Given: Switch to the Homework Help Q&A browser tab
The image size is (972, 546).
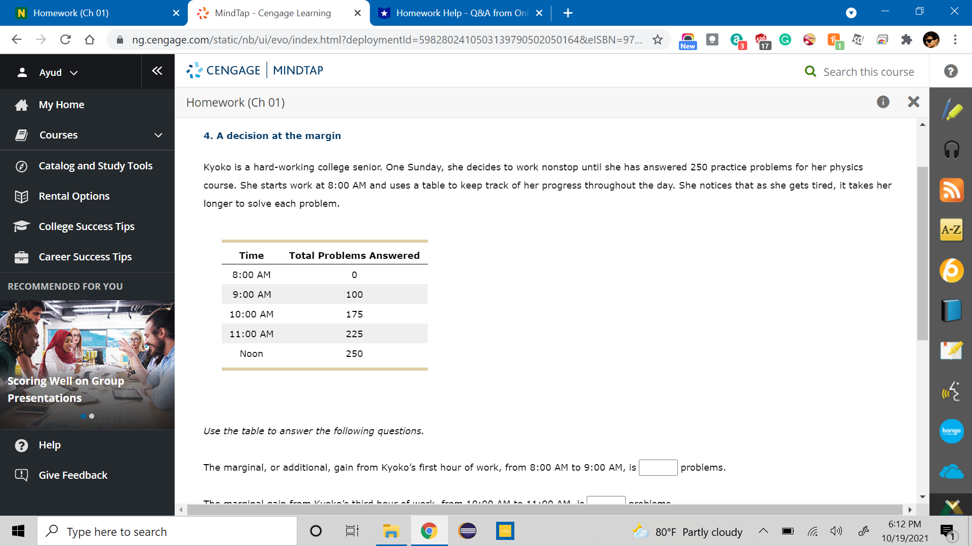Looking at the screenshot, I should click(456, 13).
